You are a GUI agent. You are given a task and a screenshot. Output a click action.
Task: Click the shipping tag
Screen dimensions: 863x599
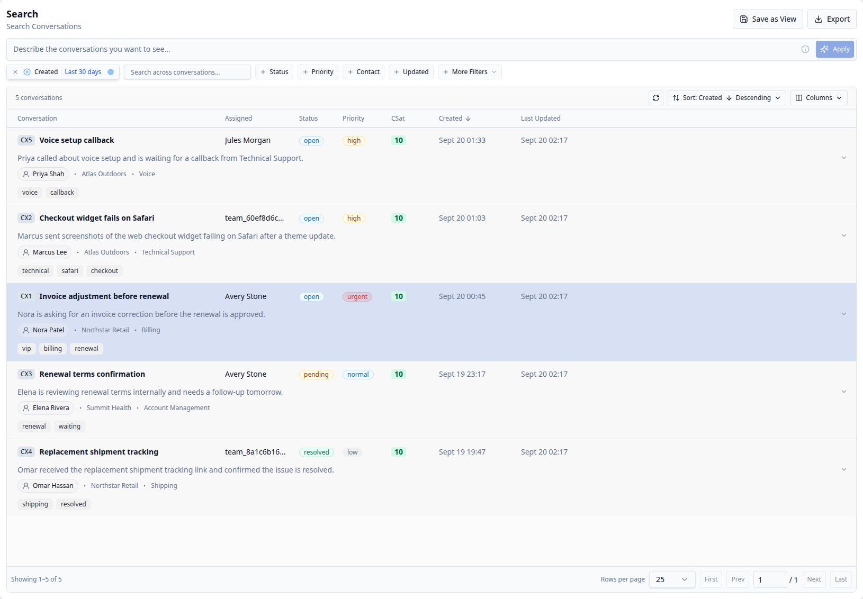[35, 504]
